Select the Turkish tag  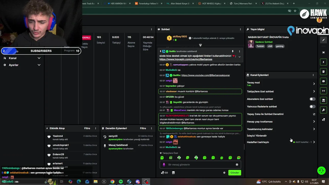[x=260, y=46]
